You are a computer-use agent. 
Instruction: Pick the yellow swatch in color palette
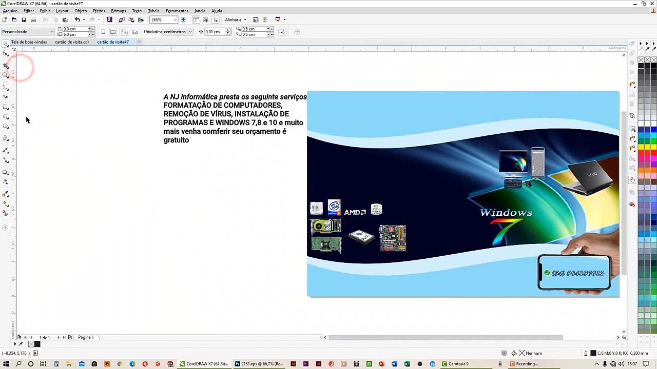641,147
